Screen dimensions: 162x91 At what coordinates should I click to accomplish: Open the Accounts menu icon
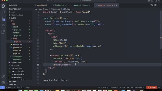(3, 76)
